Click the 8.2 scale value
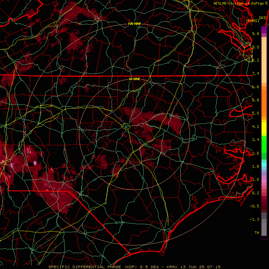The height and width of the screenshot is (269, 269). coord(256,60)
